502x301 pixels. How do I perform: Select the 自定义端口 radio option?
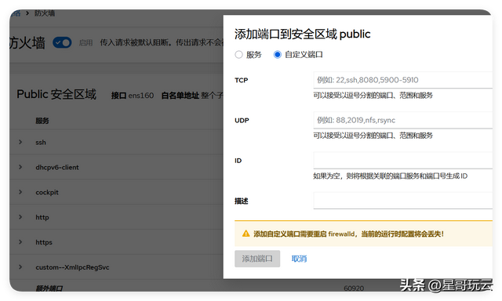pyautogui.click(x=277, y=55)
